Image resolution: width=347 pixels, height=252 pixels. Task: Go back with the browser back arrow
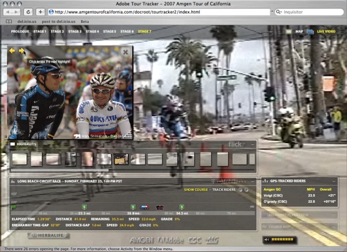[8, 12]
